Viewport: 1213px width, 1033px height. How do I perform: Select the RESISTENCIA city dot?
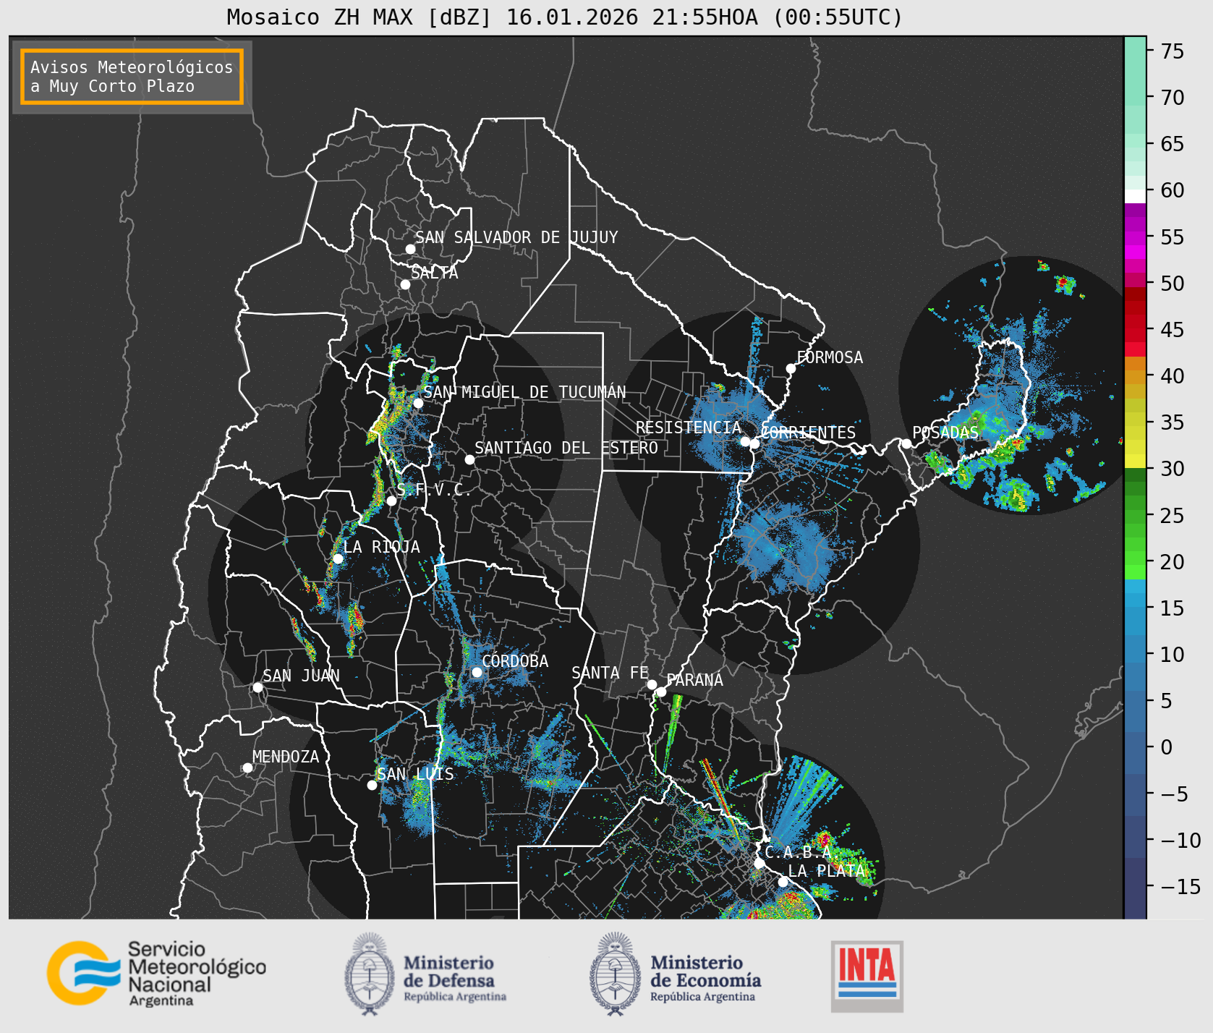pos(745,441)
